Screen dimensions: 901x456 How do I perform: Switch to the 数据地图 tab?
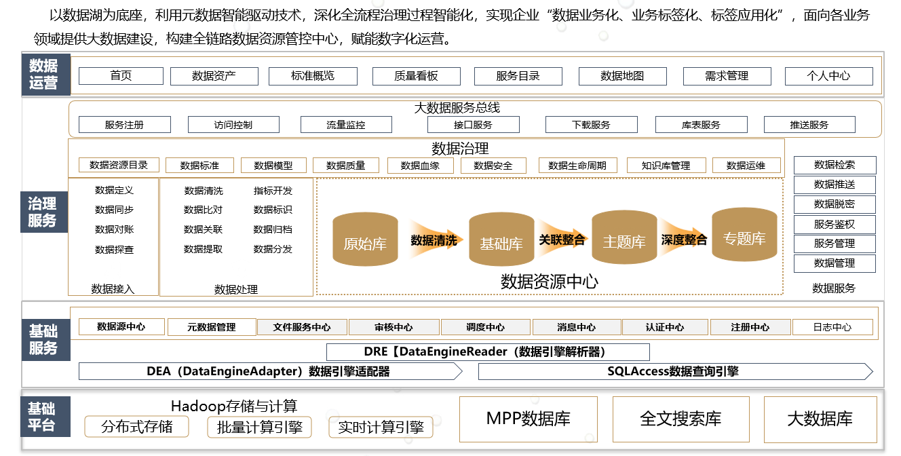click(x=622, y=76)
